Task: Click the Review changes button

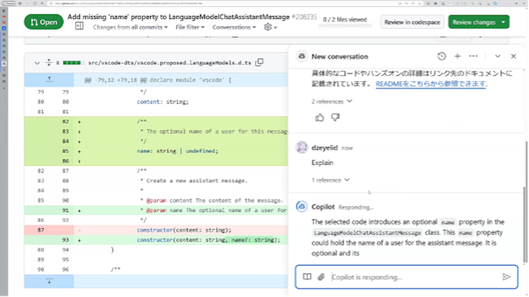Action: 479,22
